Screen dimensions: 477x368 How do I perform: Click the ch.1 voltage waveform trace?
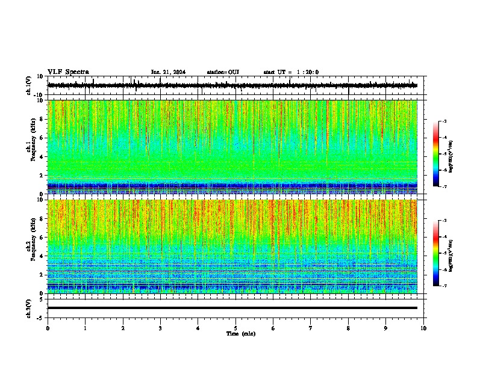(x=232, y=85)
